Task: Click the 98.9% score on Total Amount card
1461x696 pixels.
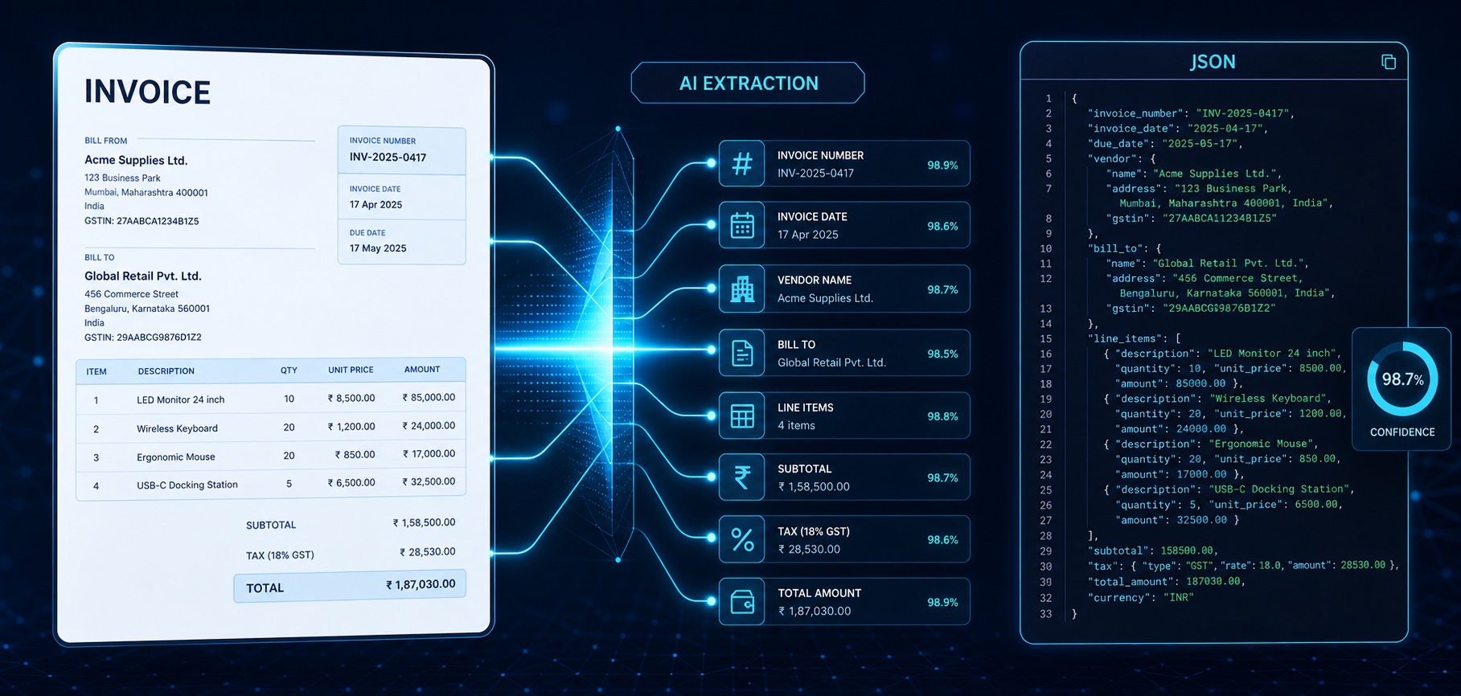Action: (x=942, y=602)
